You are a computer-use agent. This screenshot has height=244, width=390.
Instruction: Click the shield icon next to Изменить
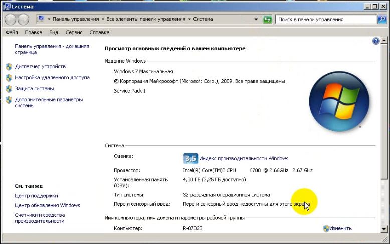pyautogui.click(x=326, y=228)
